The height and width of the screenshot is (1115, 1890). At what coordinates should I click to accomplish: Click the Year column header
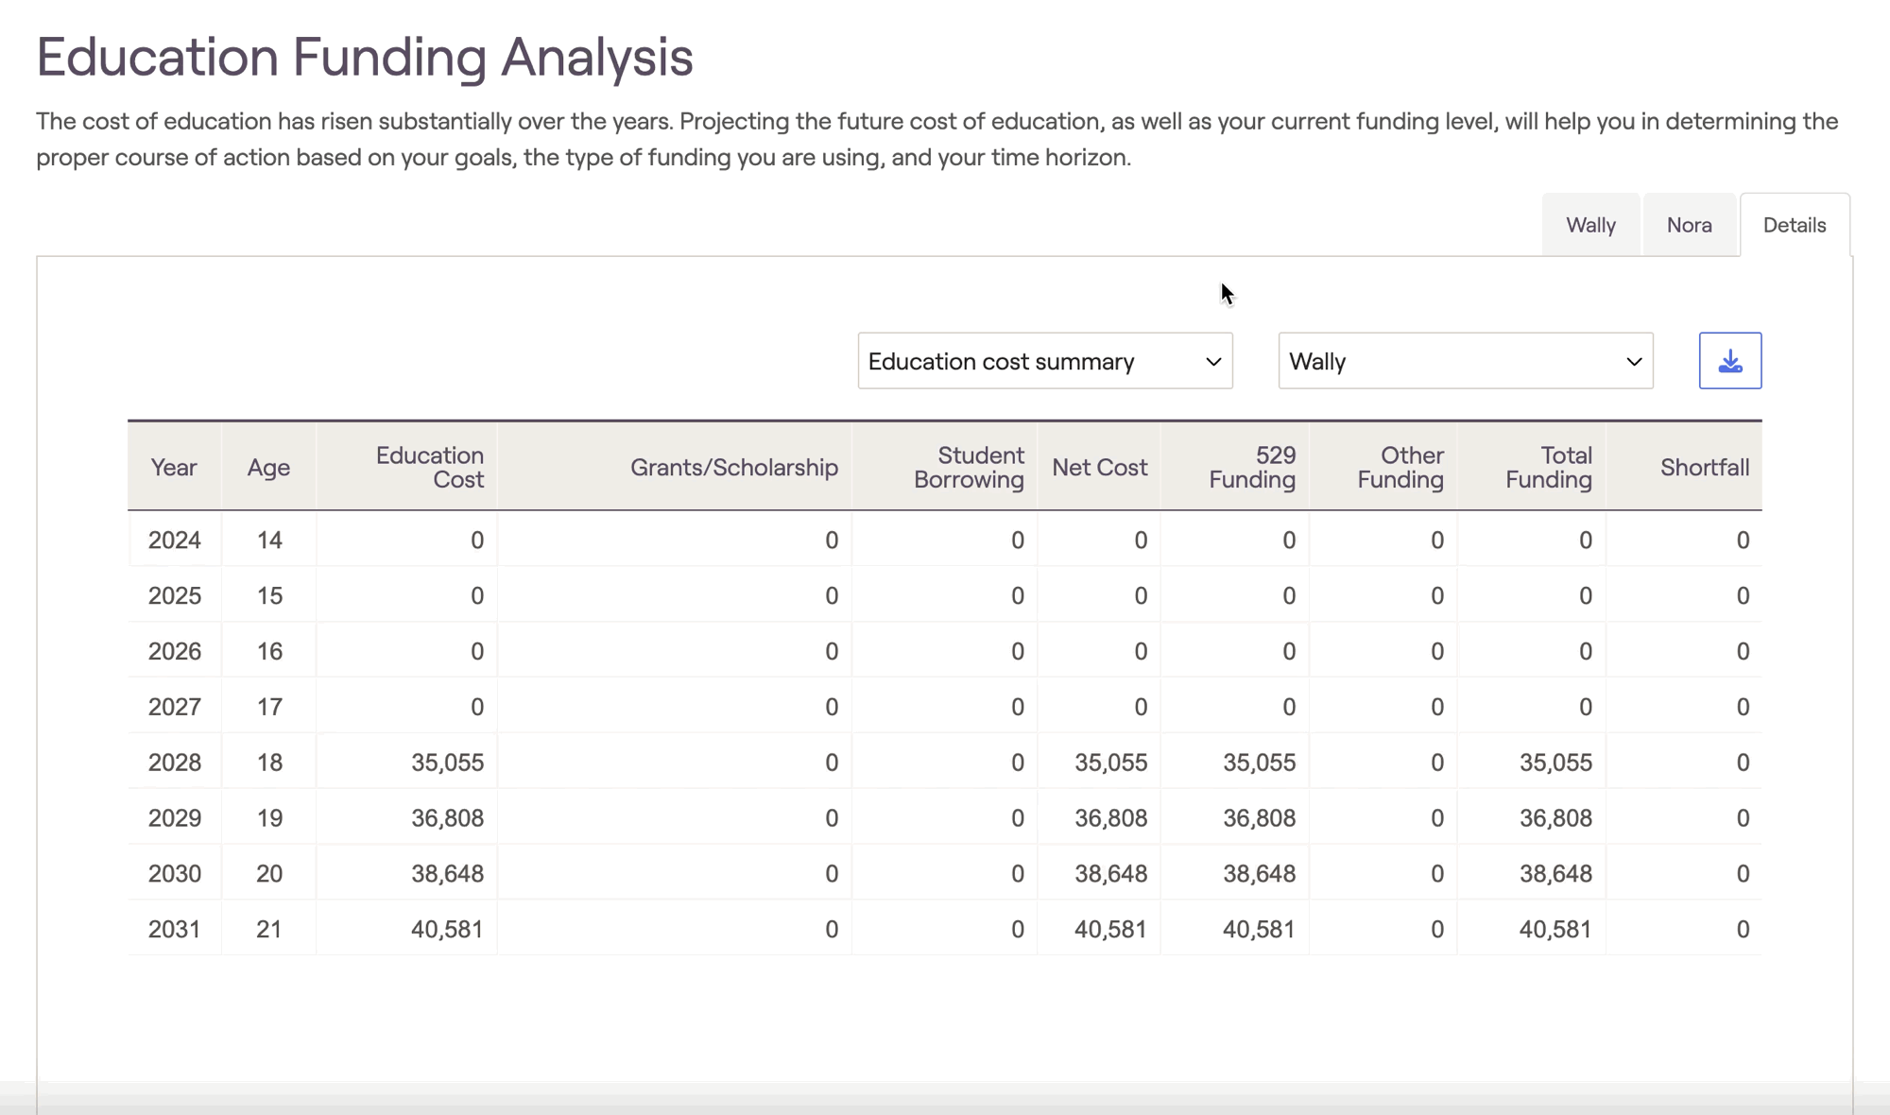pyautogui.click(x=174, y=467)
